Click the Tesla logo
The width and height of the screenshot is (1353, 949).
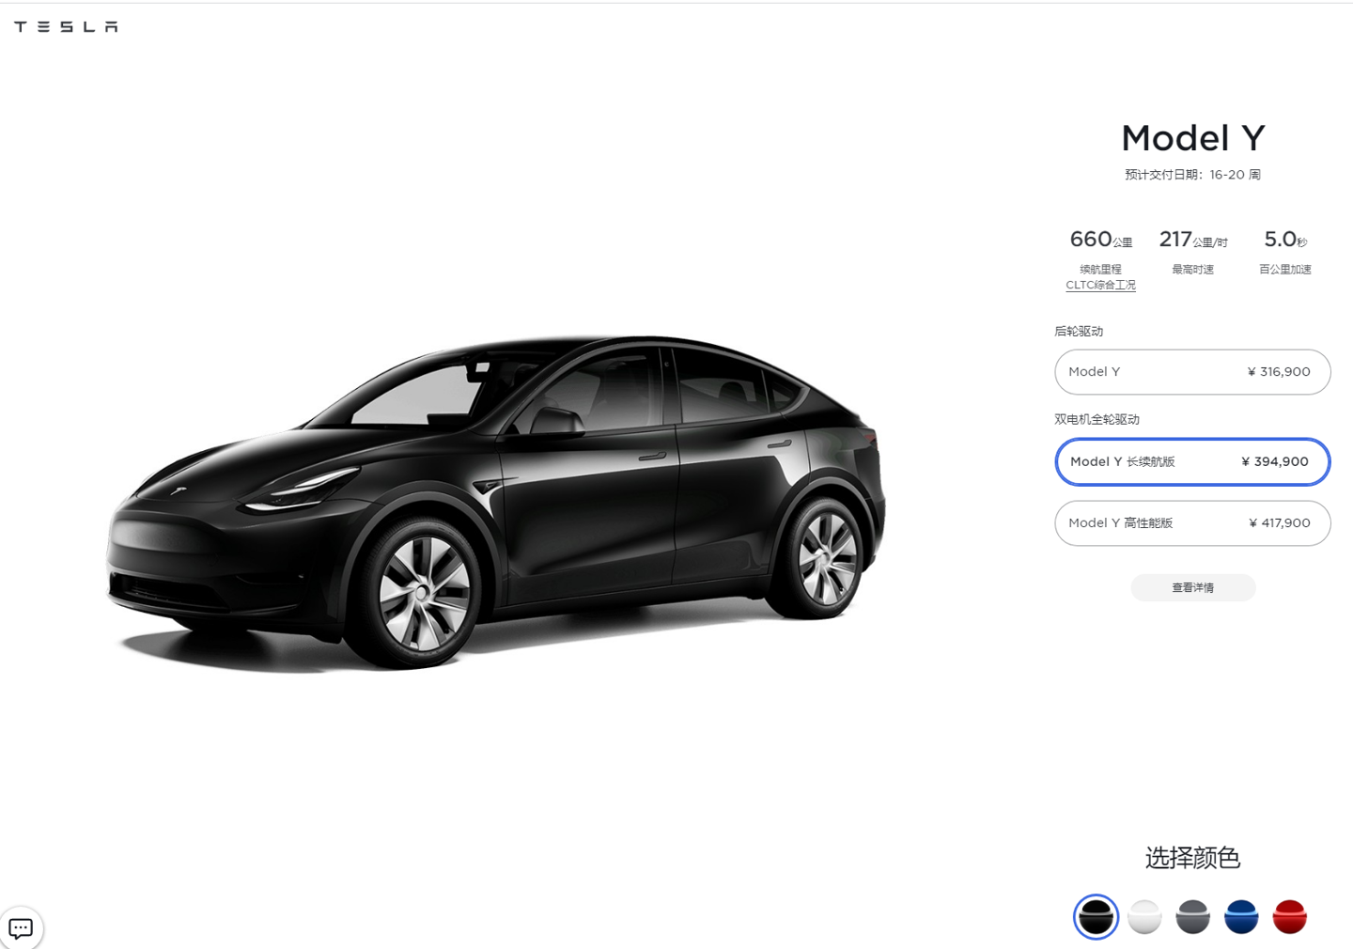click(66, 26)
